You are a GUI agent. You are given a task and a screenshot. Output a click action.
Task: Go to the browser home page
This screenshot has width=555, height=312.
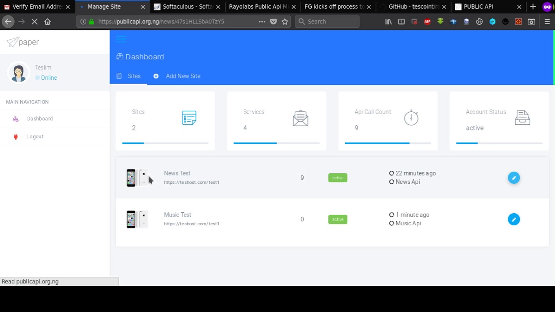point(48,22)
